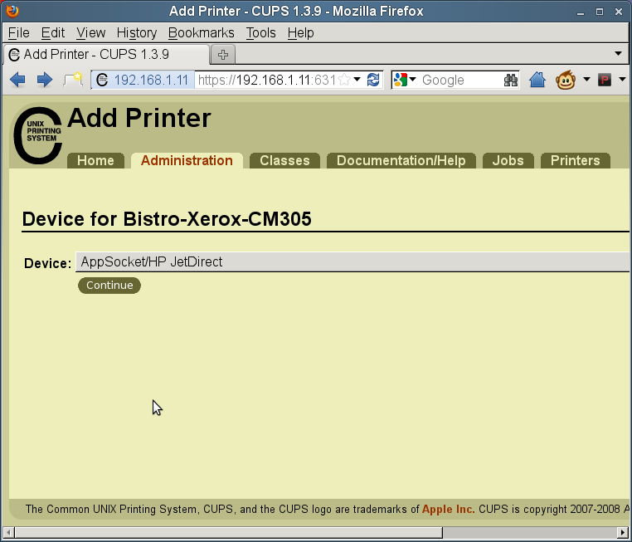Open the View menu
The height and width of the screenshot is (542, 632).
click(90, 32)
